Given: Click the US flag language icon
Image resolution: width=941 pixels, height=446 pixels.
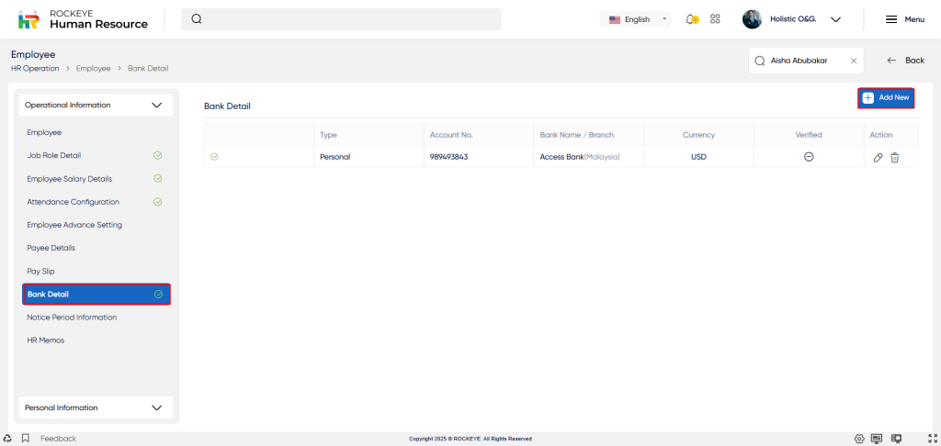Looking at the screenshot, I should click(615, 20).
